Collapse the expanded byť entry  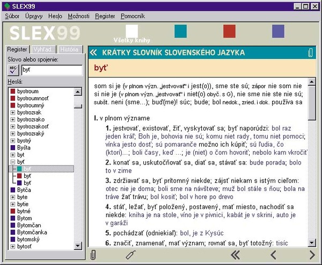pyautogui.click(x=13, y=162)
